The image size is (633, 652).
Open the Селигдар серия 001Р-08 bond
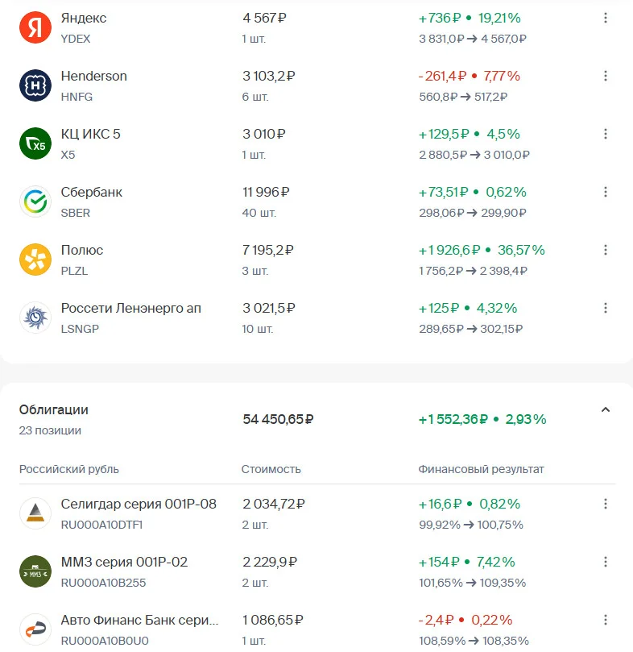click(139, 504)
